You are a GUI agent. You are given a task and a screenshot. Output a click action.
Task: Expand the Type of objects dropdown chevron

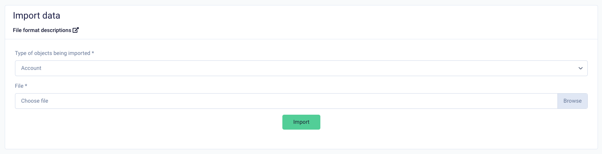580,68
